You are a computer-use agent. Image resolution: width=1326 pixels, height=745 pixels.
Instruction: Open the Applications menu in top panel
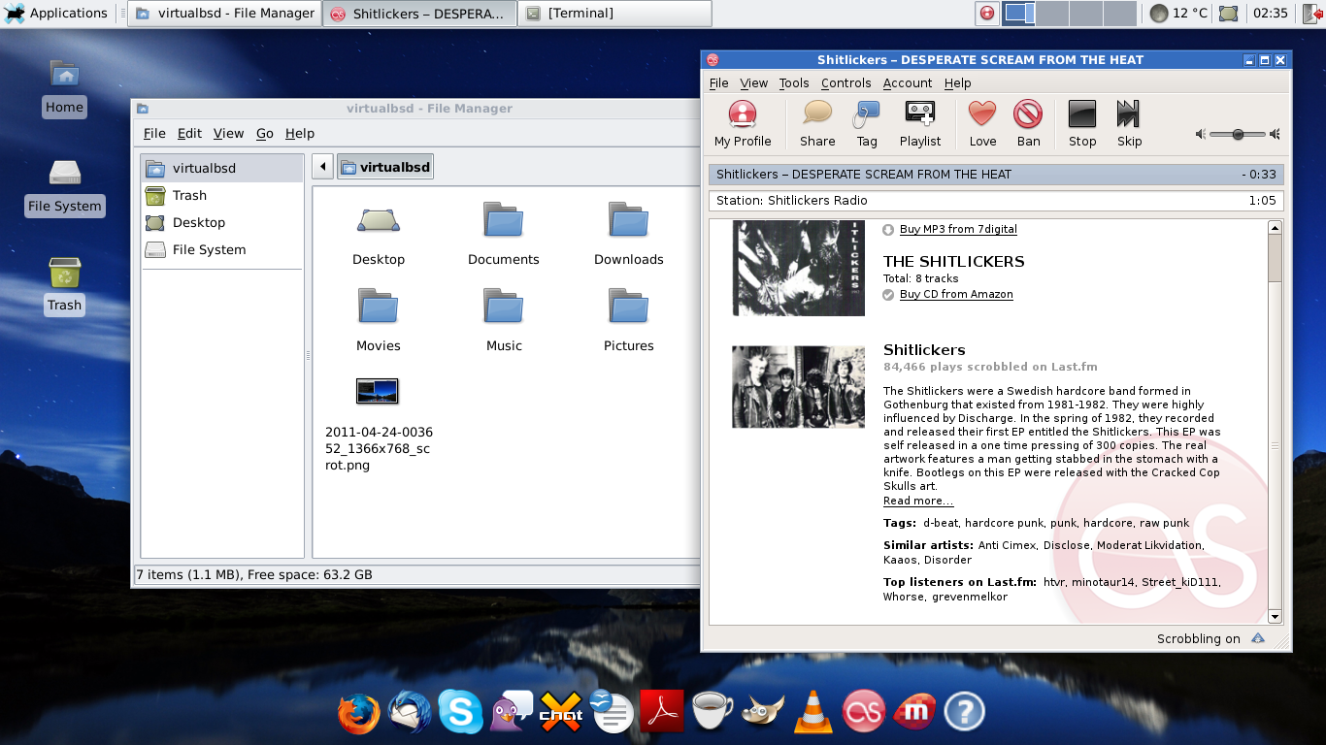(57, 14)
